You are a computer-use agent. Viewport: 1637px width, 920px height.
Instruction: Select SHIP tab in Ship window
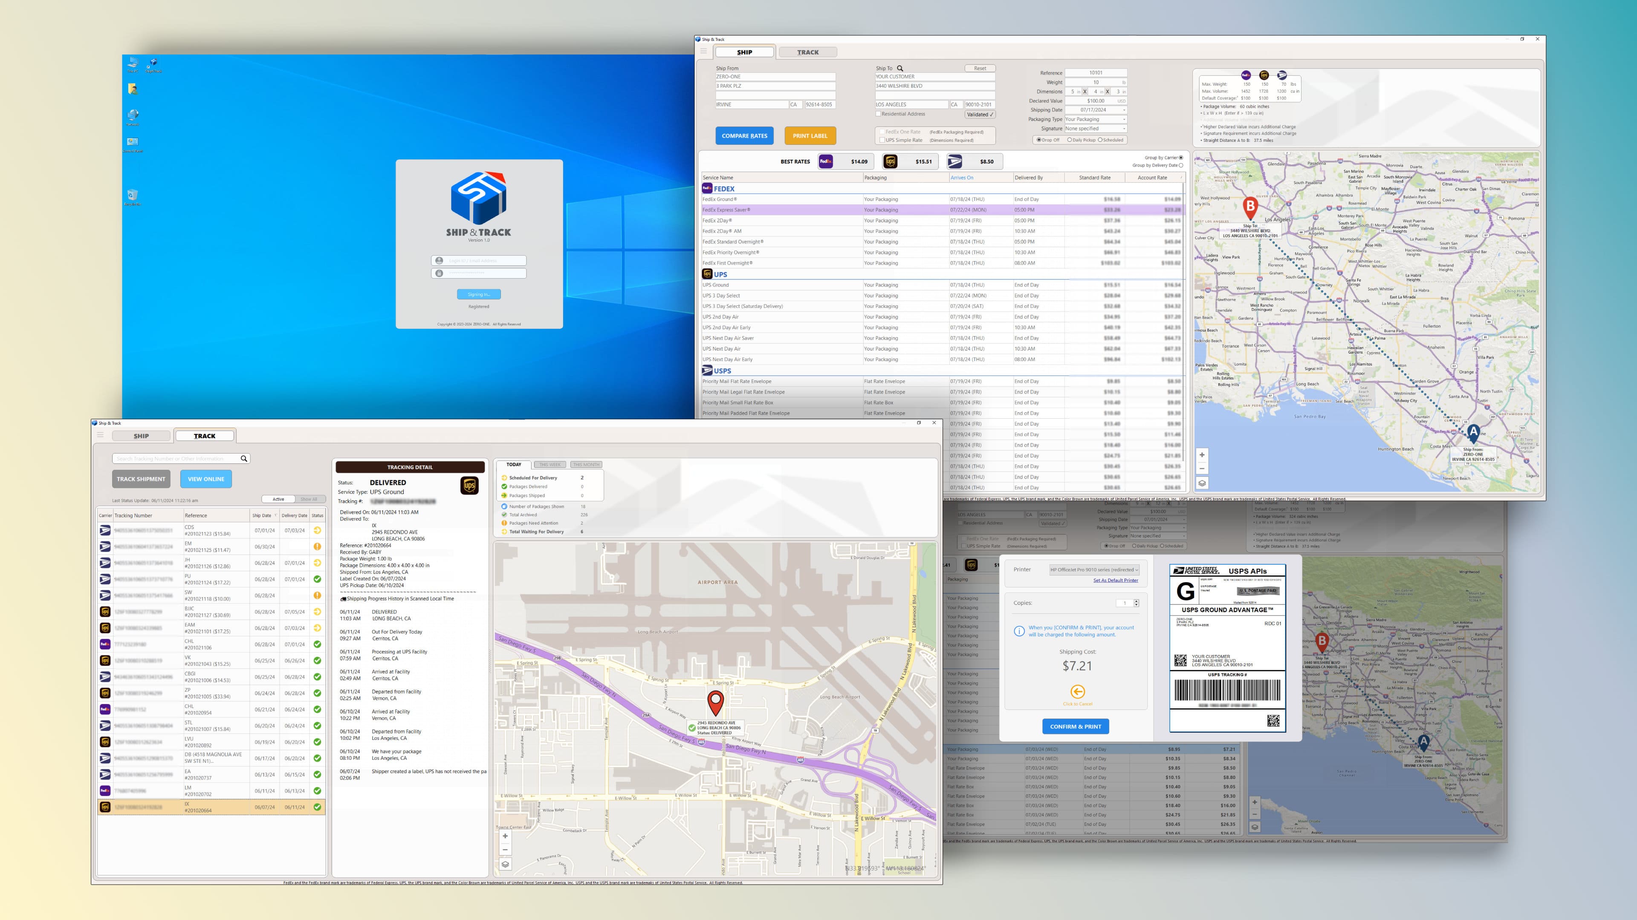click(745, 52)
